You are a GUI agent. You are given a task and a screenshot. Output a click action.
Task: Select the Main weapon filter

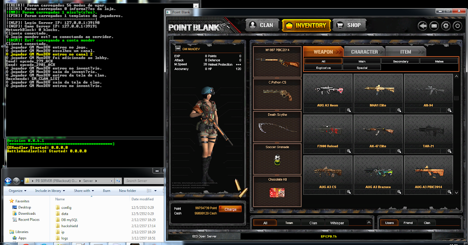tap(362, 61)
